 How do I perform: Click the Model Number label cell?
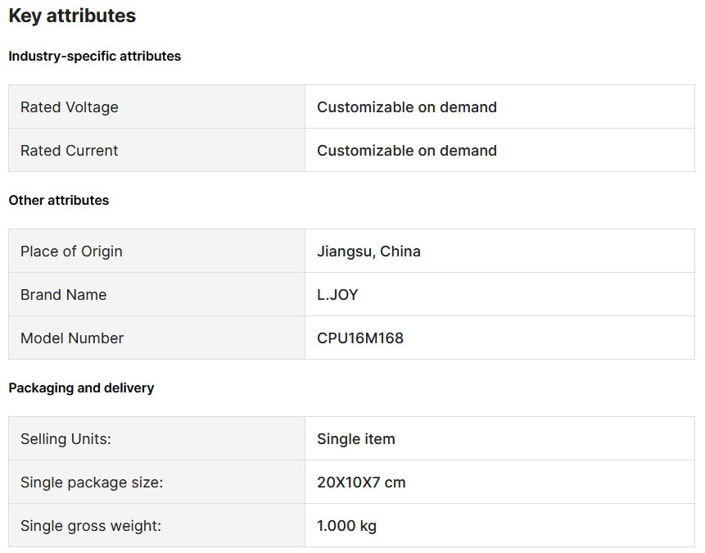(x=156, y=338)
